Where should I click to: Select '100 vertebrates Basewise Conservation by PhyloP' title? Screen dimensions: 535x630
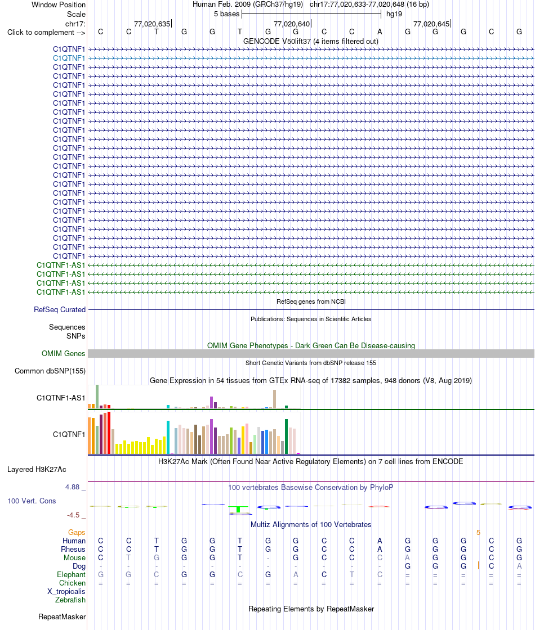click(x=310, y=487)
